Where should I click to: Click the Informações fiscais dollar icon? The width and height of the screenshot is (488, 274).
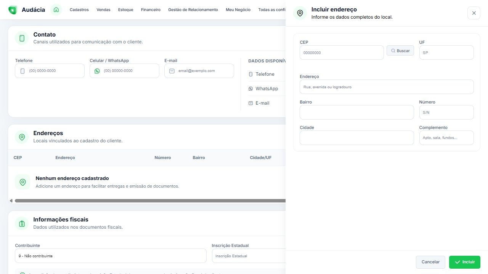click(x=22, y=223)
